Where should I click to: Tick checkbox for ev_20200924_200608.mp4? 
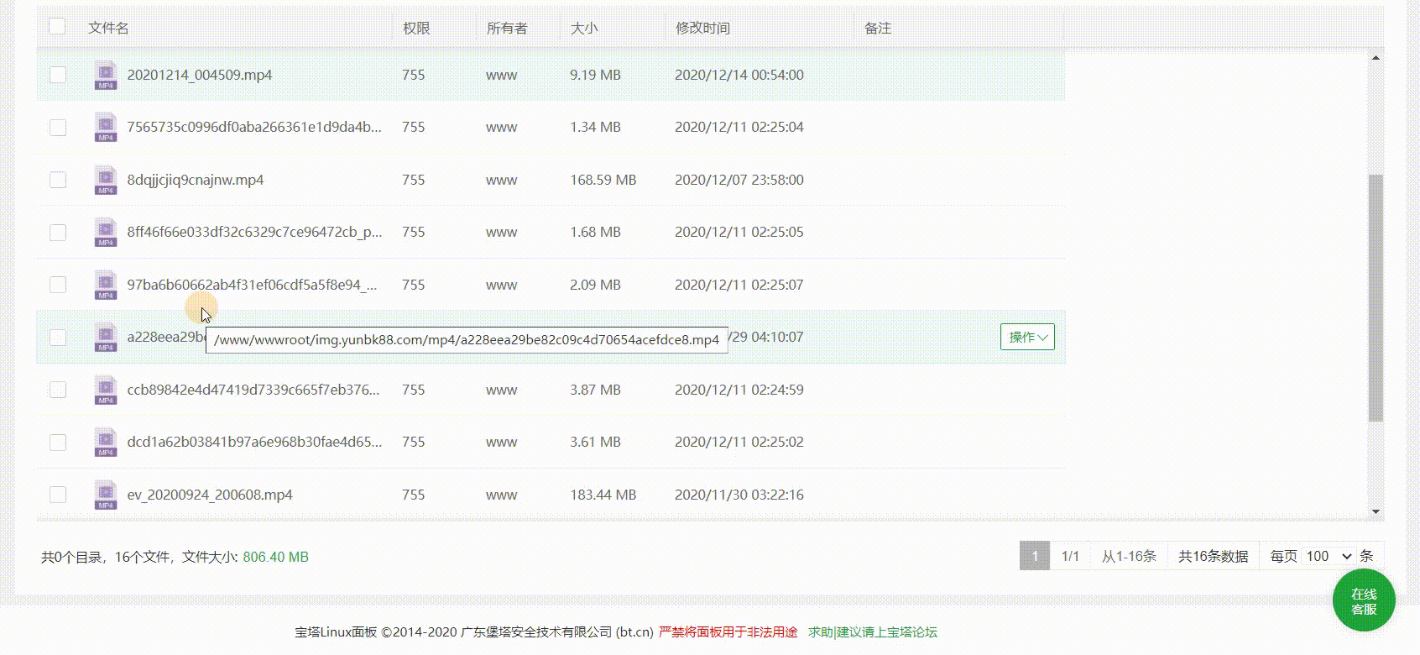tap(58, 495)
